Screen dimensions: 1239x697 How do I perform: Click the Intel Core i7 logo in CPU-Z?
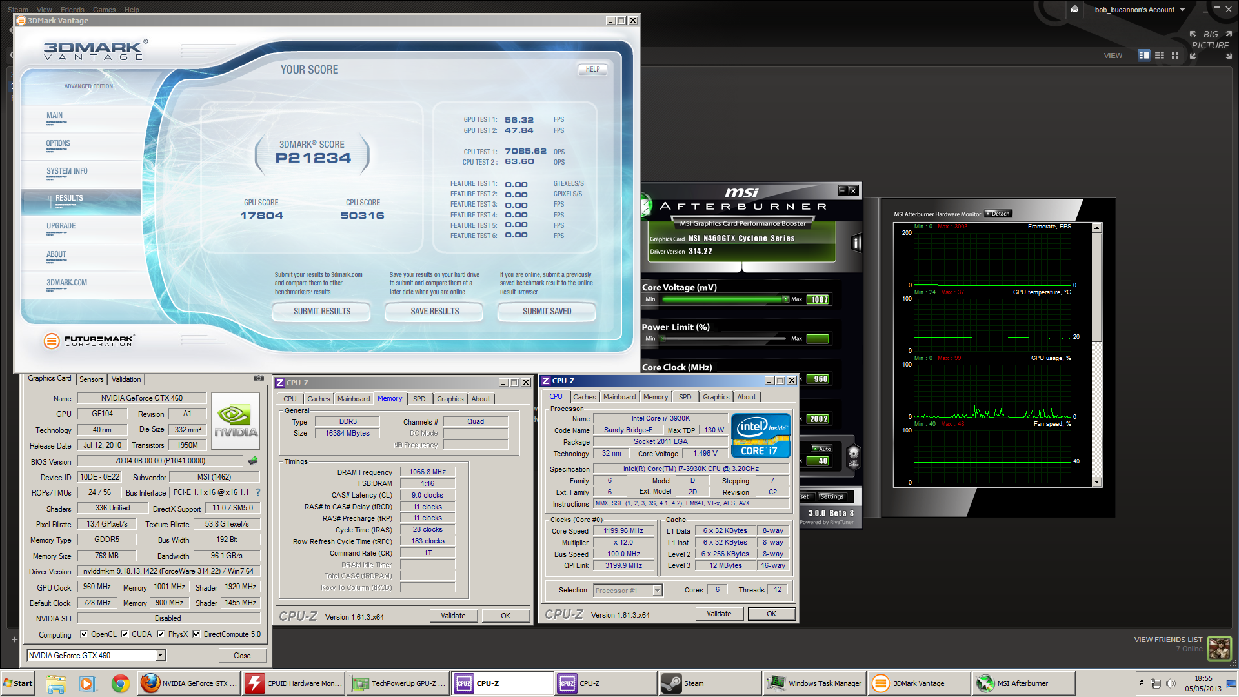coord(761,436)
